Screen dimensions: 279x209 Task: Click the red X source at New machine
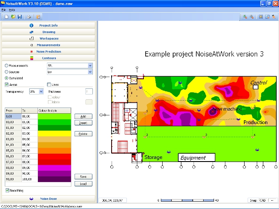(x=213, y=111)
